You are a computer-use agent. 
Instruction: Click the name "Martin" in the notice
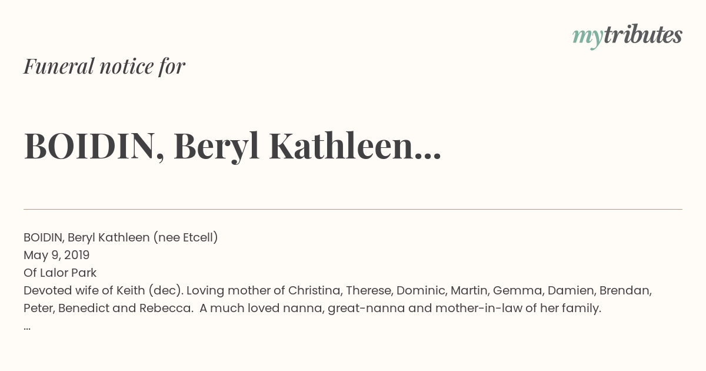click(468, 290)
